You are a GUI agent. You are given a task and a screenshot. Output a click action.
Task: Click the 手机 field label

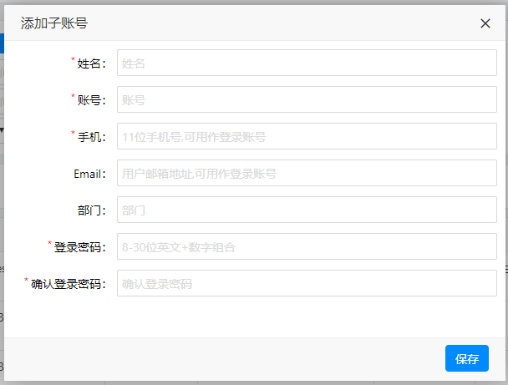tap(91, 137)
